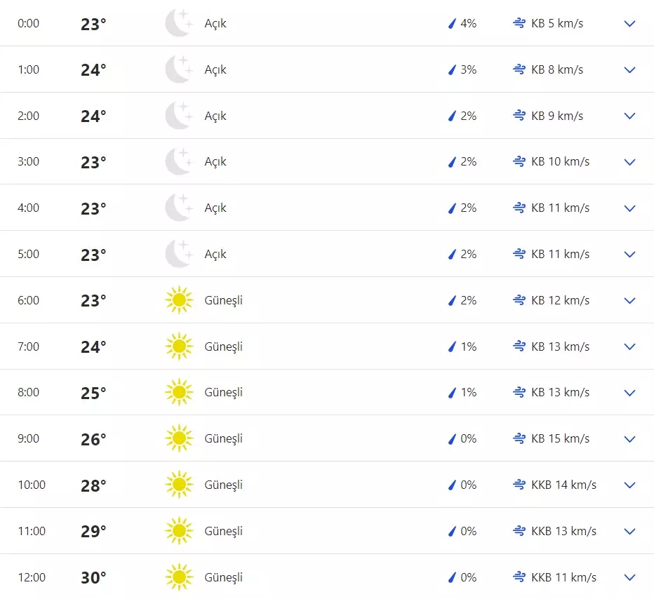Click the sun icon for 10:00
654x599 pixels.
tap(178, 485)
